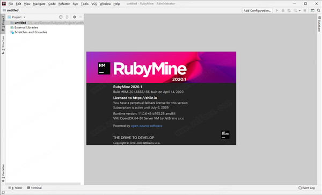Viewport: 322px width, 195px height.
Task: Open the Terminal tool window tab
Action: (34, 188)
